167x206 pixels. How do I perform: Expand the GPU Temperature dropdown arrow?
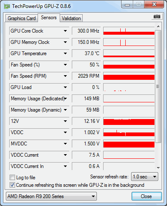click(65, 53)
